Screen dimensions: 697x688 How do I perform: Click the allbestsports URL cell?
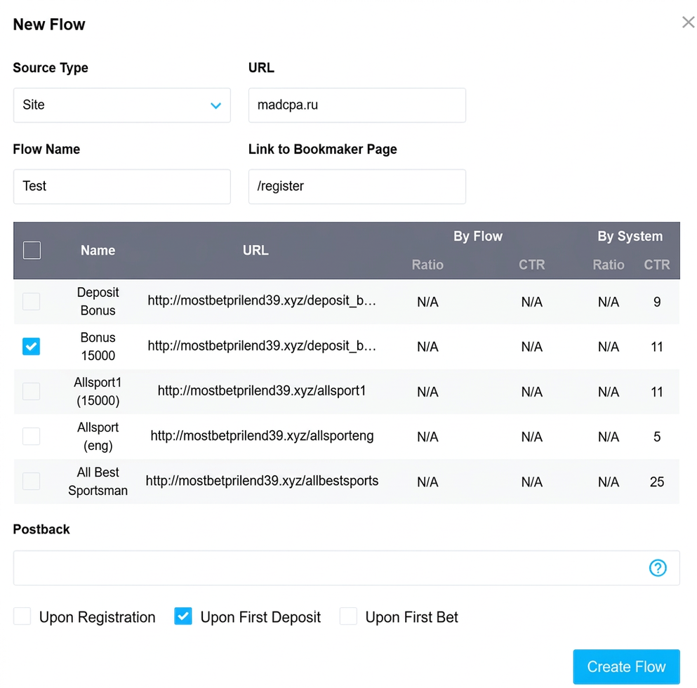(x=262, y=481)
